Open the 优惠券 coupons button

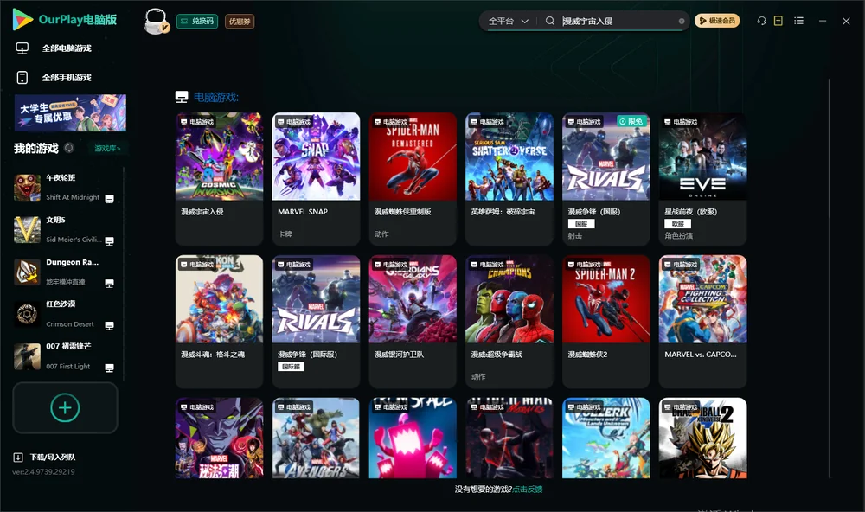pos(240,21)
